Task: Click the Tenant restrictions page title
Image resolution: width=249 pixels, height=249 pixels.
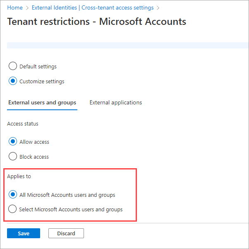Action: coord(97,22)
